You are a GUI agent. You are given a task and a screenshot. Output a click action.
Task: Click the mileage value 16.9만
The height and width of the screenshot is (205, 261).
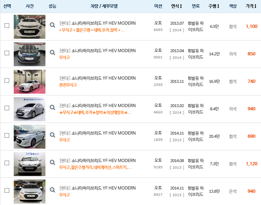[215, 81]
